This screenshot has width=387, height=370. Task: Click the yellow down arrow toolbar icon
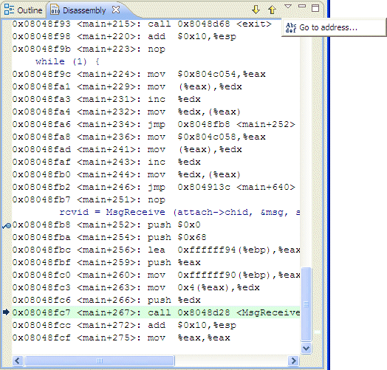click(x=256, y=10)
